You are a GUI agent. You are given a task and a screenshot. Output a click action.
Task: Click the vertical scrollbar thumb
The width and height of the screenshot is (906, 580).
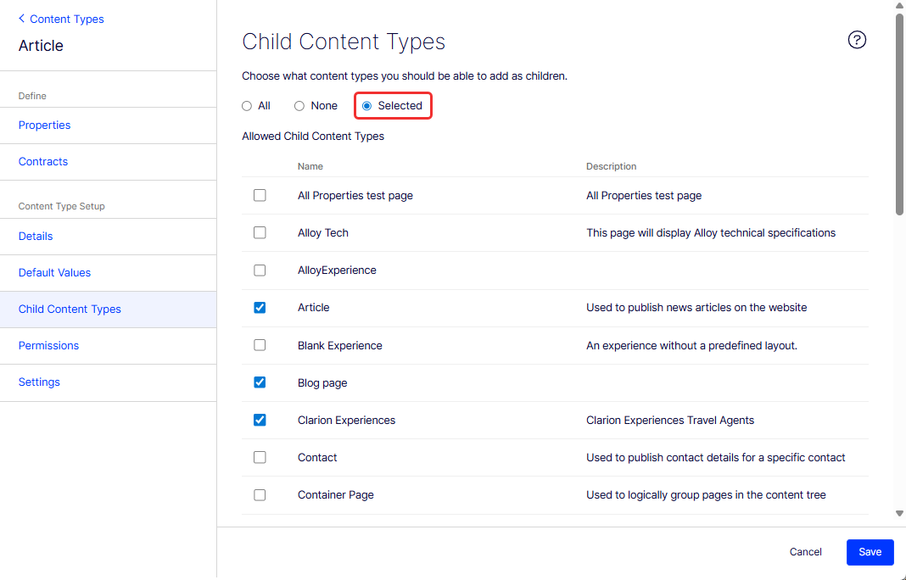[x=899, y=114]
